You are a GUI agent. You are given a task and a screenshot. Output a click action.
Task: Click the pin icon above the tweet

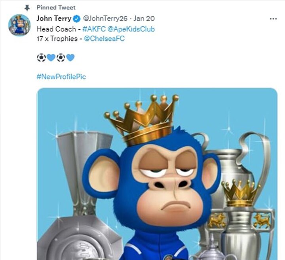[x=27, y=8]
